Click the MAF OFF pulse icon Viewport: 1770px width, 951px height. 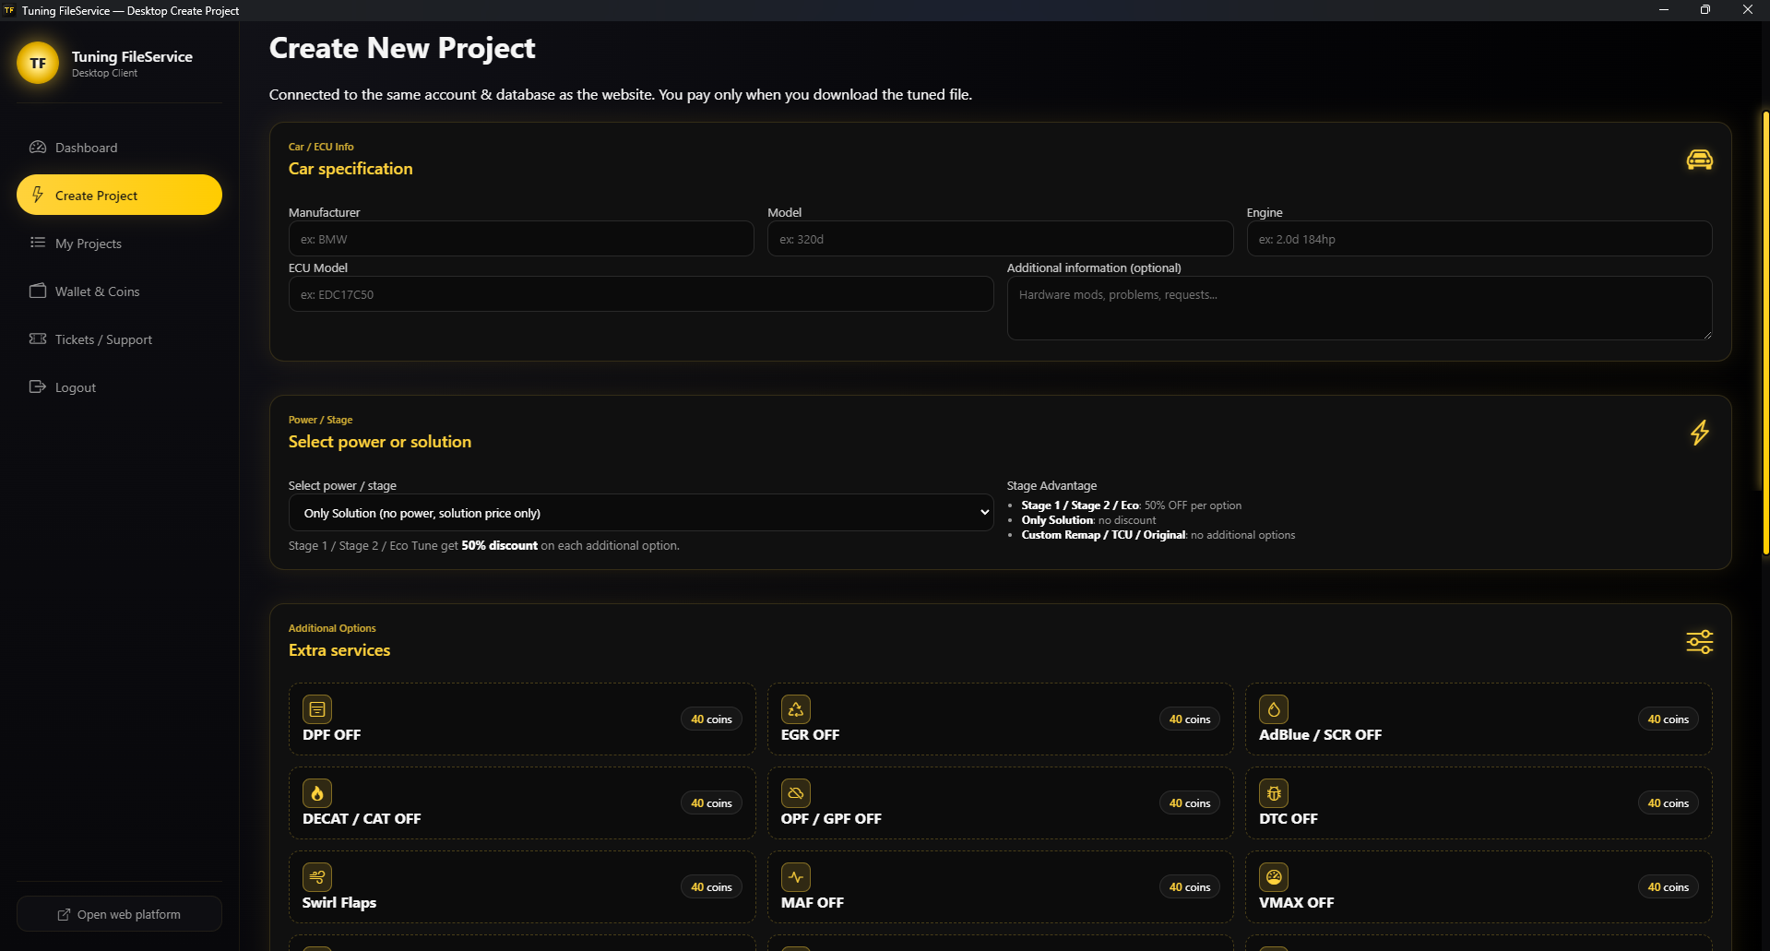pos(795,877)
